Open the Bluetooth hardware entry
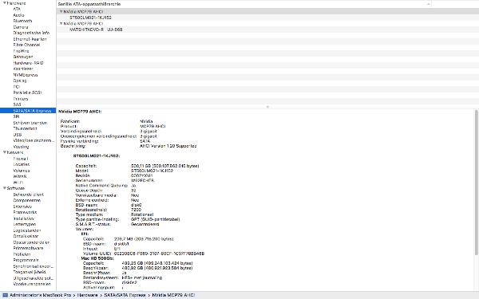Screen dimensions: 479x299 pos(22,21)
